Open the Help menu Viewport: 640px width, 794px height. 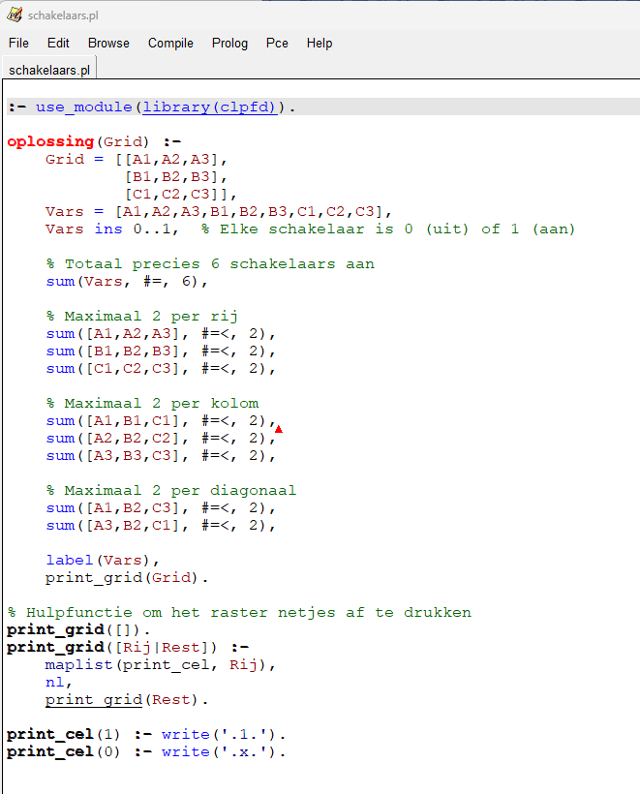[x=320, y=44]
